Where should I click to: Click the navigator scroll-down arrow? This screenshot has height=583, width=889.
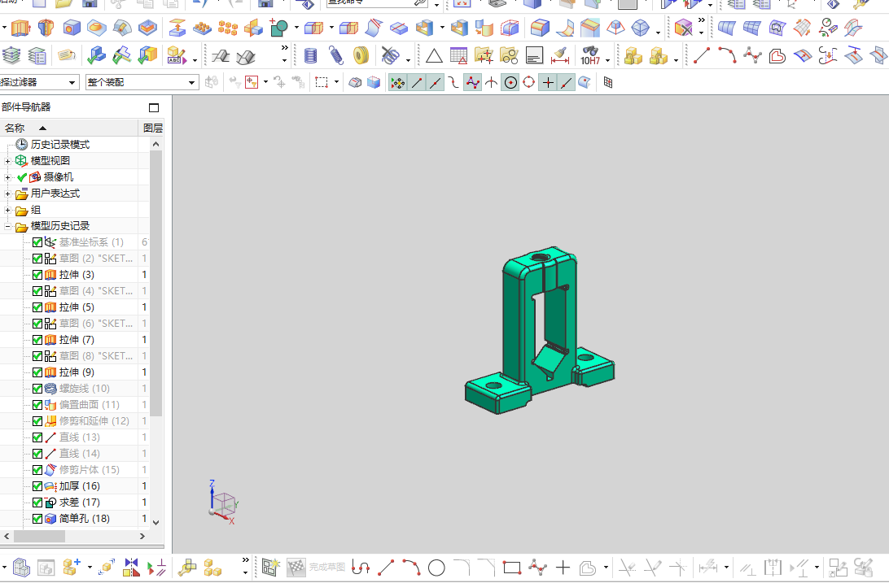[156, 523]
